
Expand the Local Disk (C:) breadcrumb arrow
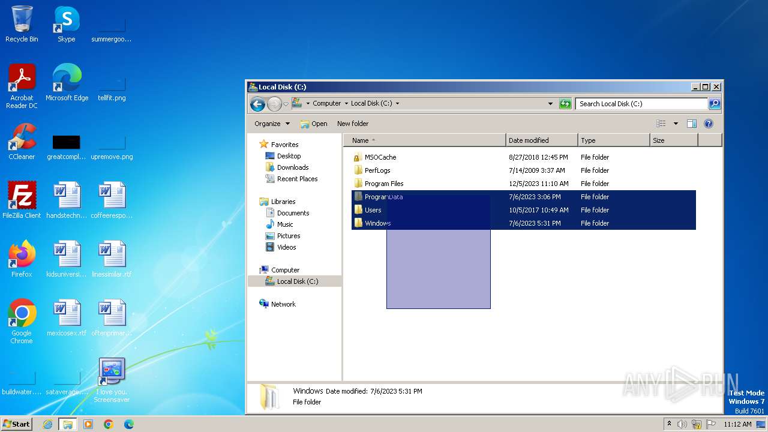click(x=397, y=103)
